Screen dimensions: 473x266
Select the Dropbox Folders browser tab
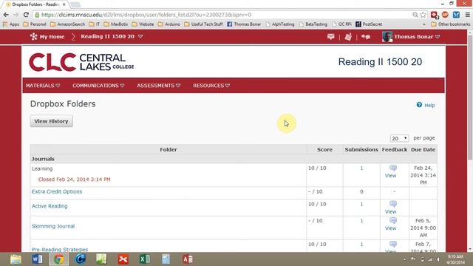35,4
